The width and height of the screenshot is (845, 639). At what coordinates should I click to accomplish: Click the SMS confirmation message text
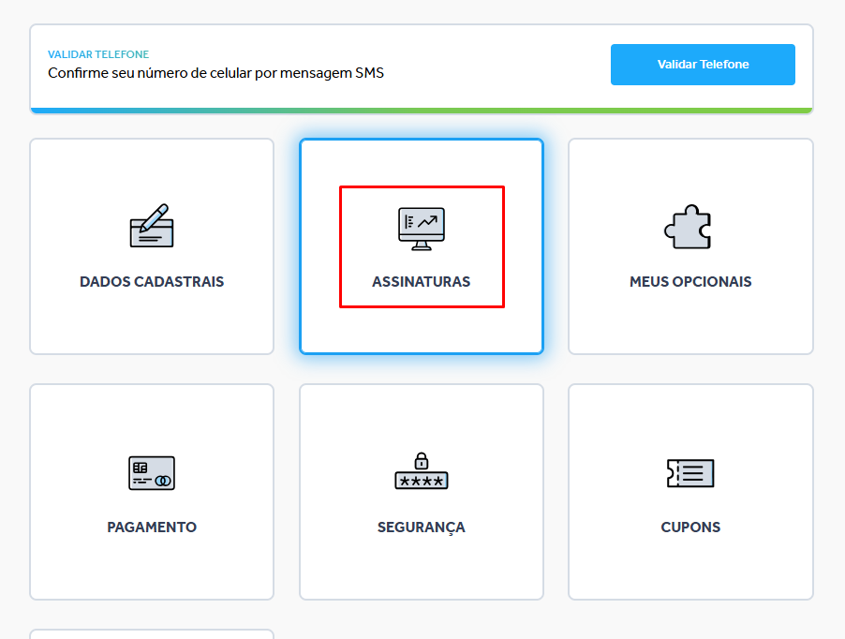click(x=215, y=73)
